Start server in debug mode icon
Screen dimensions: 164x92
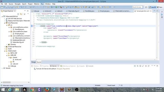pyautogui.click(x=138, y=66)
